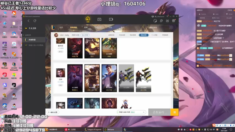The width and height of the screenshot is (235, 132).
Task: Click the 找人开黑 button
Action: [85, 35]
